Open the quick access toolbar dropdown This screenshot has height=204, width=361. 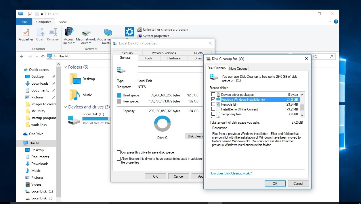(42, 14)
